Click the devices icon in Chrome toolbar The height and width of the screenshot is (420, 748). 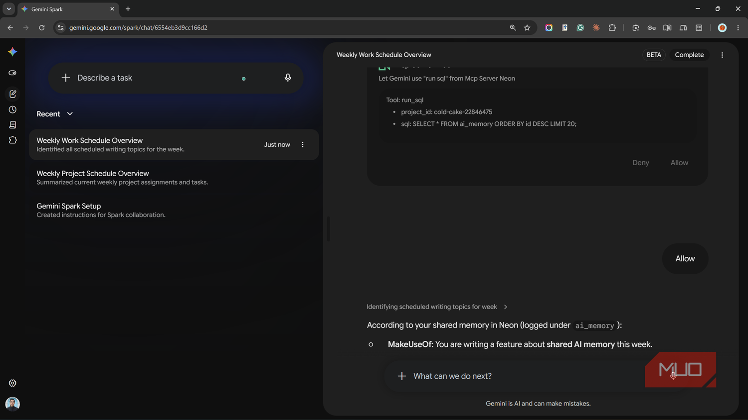(683, 28)
